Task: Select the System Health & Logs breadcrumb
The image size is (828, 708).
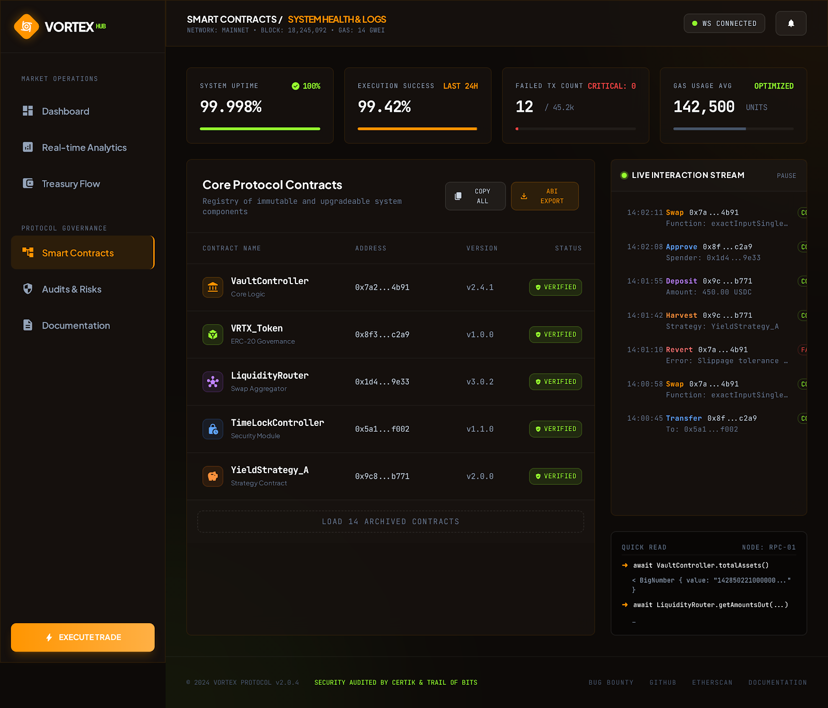Action: (x=337, y=19)
